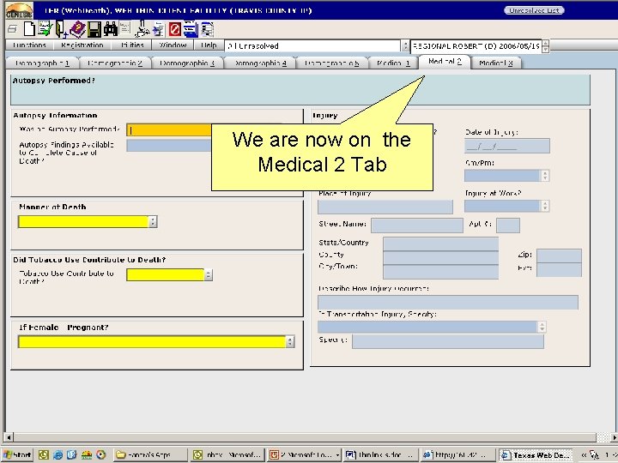Click the document with arrow icon
The width and height of the screenshot is (618, 463).
[159, 30]
